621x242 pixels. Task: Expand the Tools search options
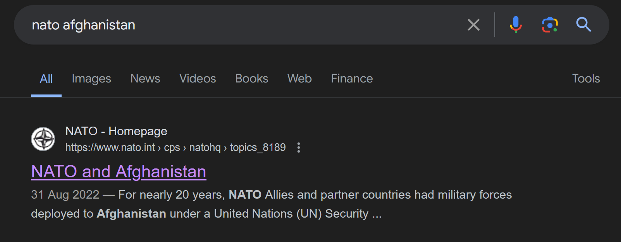click(586, 79)
